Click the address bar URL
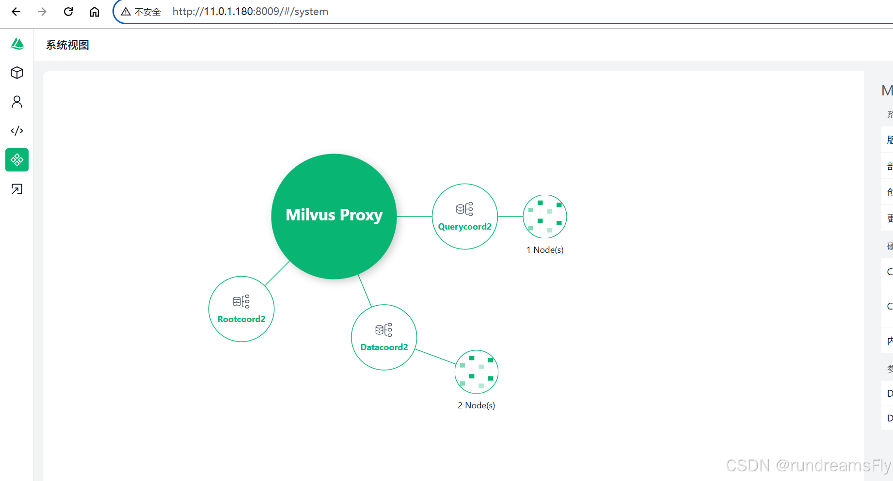 click(250, 12)
